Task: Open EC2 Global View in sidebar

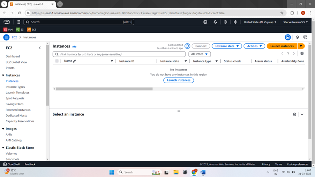Action: click(16, 62)
